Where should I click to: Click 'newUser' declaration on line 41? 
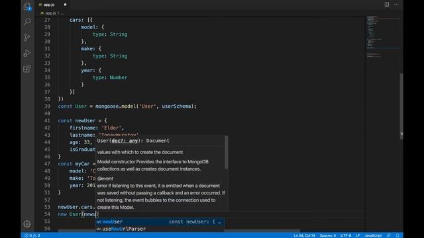(x=85, y=120)
